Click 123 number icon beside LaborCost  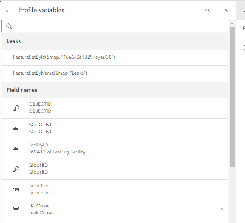16,189
